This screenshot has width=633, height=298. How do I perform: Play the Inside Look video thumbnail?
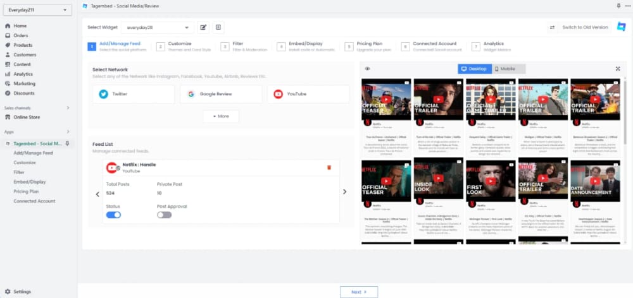[439, 179]
